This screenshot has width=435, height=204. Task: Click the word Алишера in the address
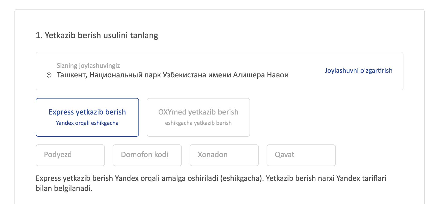[x=249, y=75]
